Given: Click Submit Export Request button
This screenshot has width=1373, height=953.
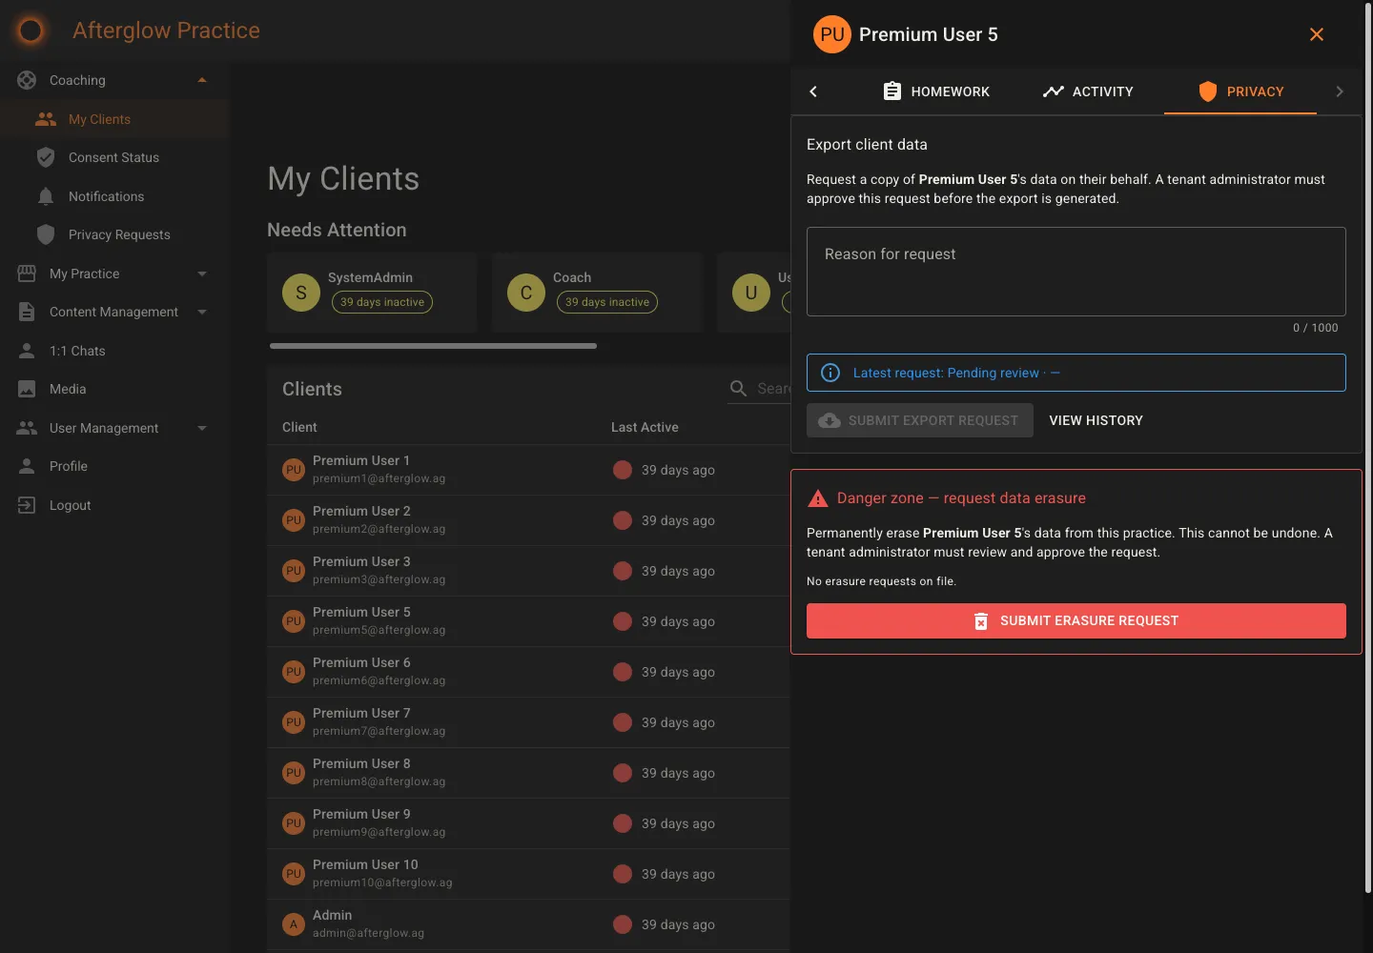Looking at the screenshot, I should (x=920, y=420).
